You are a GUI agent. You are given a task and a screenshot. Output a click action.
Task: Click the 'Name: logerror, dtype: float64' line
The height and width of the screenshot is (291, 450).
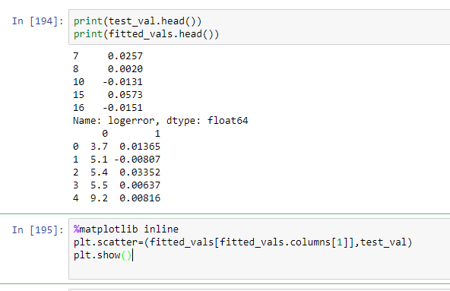click(160, 121)
